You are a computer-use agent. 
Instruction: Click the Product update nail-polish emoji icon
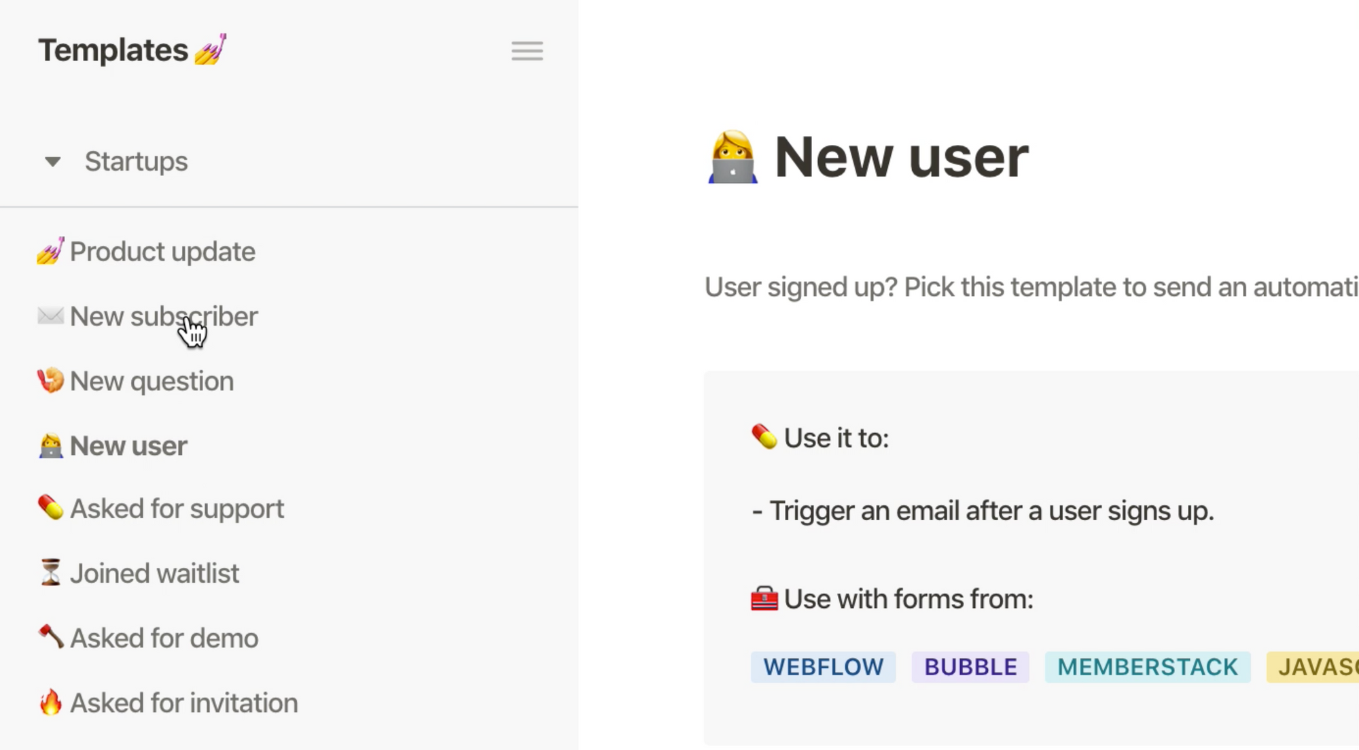[x=51, y=251]
